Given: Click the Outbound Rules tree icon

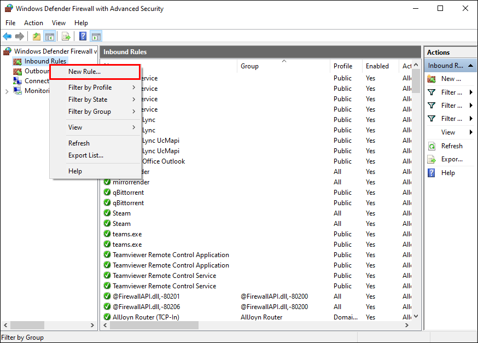Looking at the screenshot, I should coord(18,71).
